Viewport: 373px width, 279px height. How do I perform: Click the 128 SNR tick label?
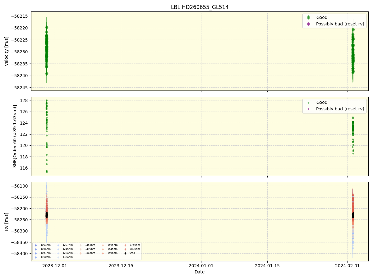(25, 100)
